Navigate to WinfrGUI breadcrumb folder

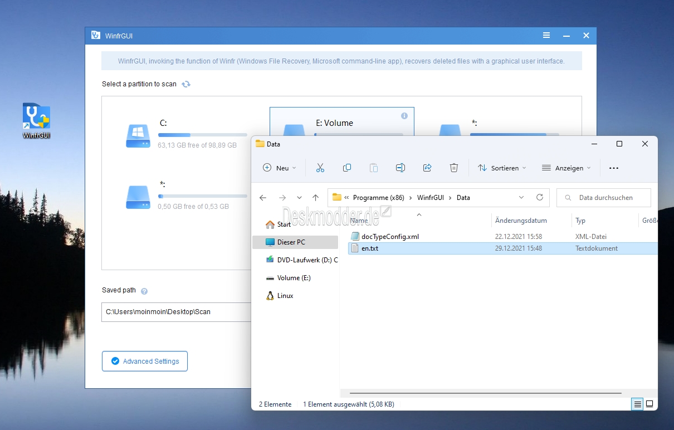point(431,198)
